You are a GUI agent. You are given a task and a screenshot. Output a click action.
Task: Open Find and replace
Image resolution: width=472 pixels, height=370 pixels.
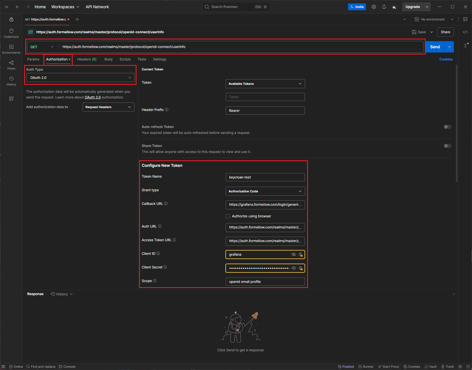[x=41, y=367]
